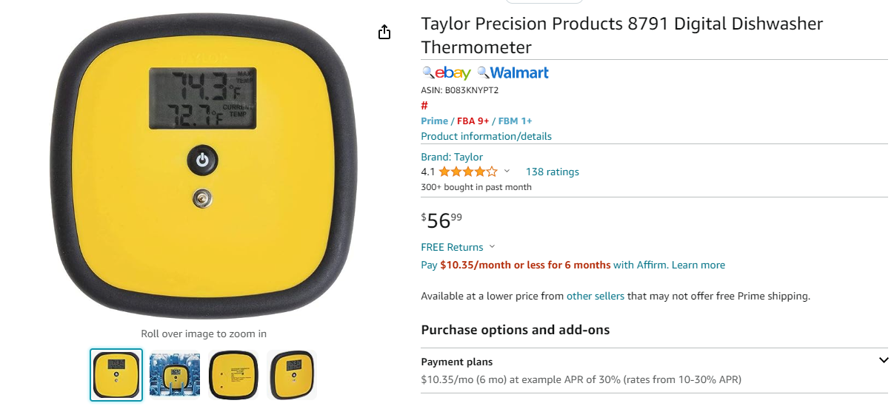
Task: Search this product on Walmart
Action: pyautogui.click(x=513, y=72)
